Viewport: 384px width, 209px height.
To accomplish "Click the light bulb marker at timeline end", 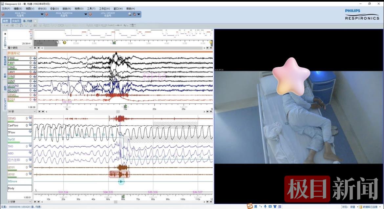I will (x=211, y=43).
